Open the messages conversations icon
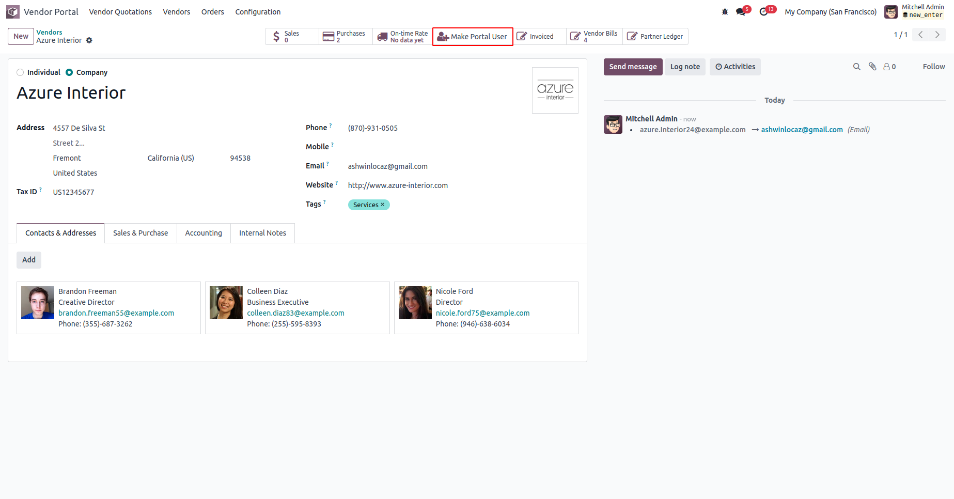This screenshot has width=954, height=499. click(x=741, y=11)
